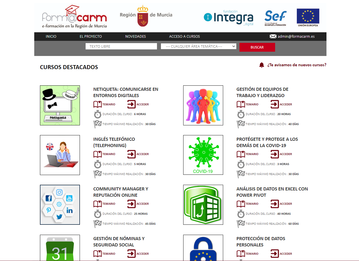Open 'Gestión de equipos de trabajo y liderazgo' title
This screenshot has height=261, width=359.
tap(263, 92)
